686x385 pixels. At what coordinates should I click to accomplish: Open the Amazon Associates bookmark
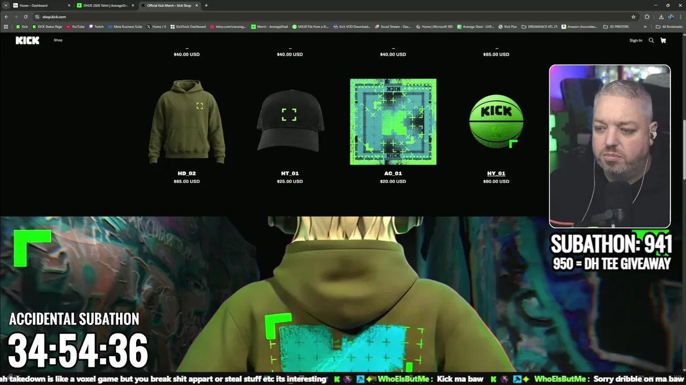coord(580,26)
